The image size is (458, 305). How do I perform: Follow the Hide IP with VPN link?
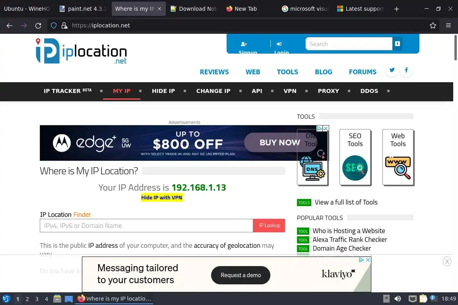click(161, 198)
